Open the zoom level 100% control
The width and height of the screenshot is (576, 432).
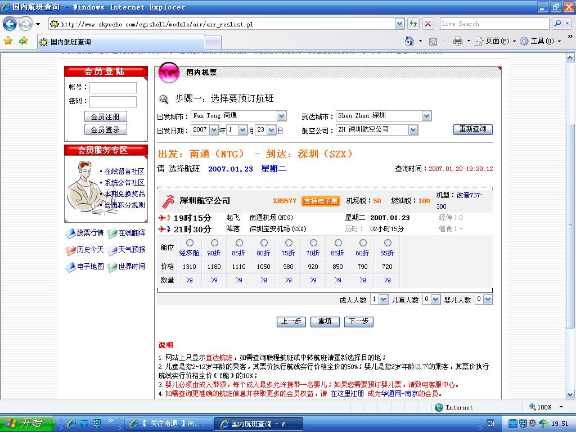[546, 407]
